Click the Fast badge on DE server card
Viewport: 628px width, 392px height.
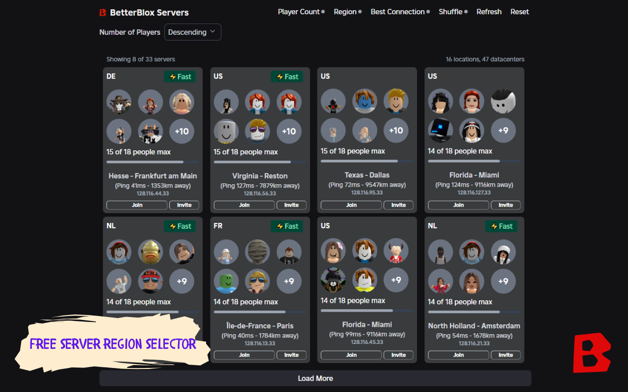click(x=180, y=76)
